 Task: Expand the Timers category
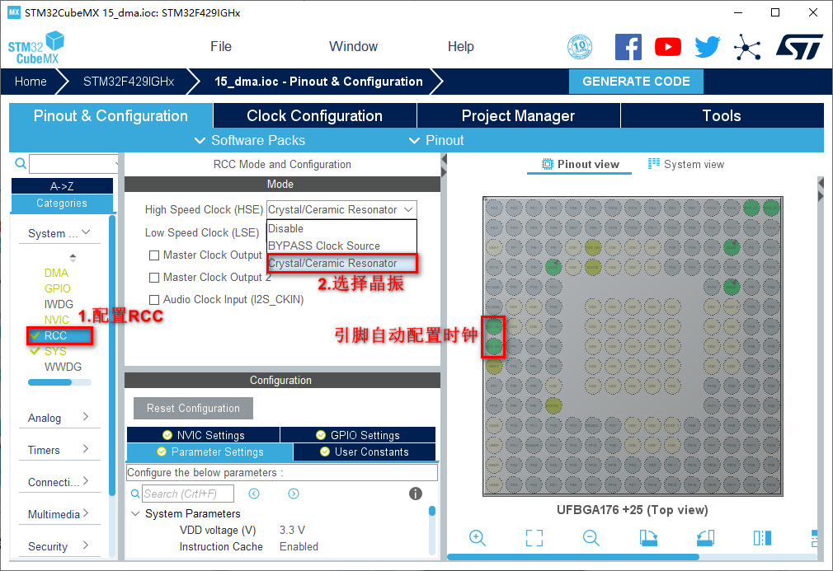tap(59, 450)
